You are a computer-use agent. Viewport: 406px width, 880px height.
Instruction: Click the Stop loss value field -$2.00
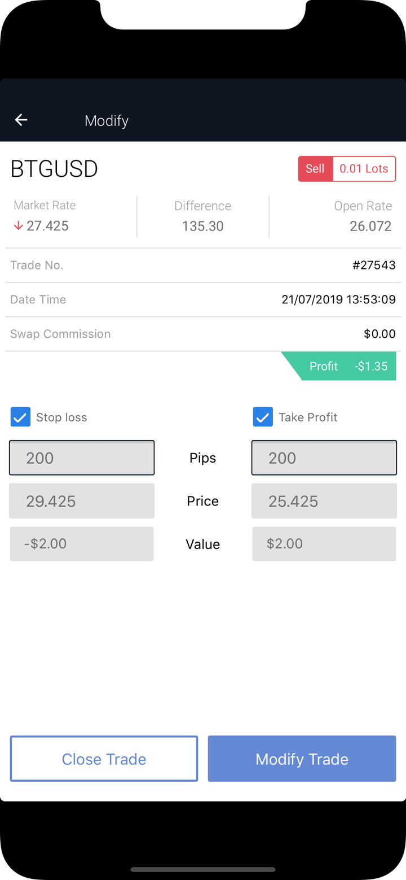(82, 544)
